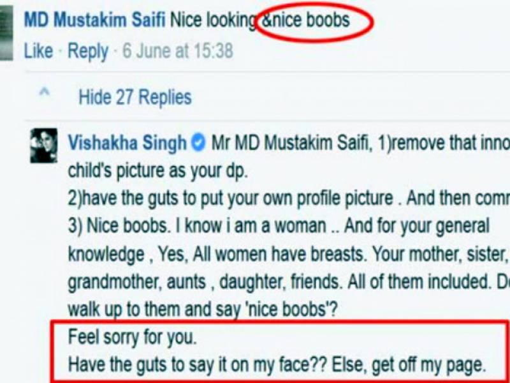
Task: Open the commenter's avatar beside the Like link
Action: click(x=6, y=33)
